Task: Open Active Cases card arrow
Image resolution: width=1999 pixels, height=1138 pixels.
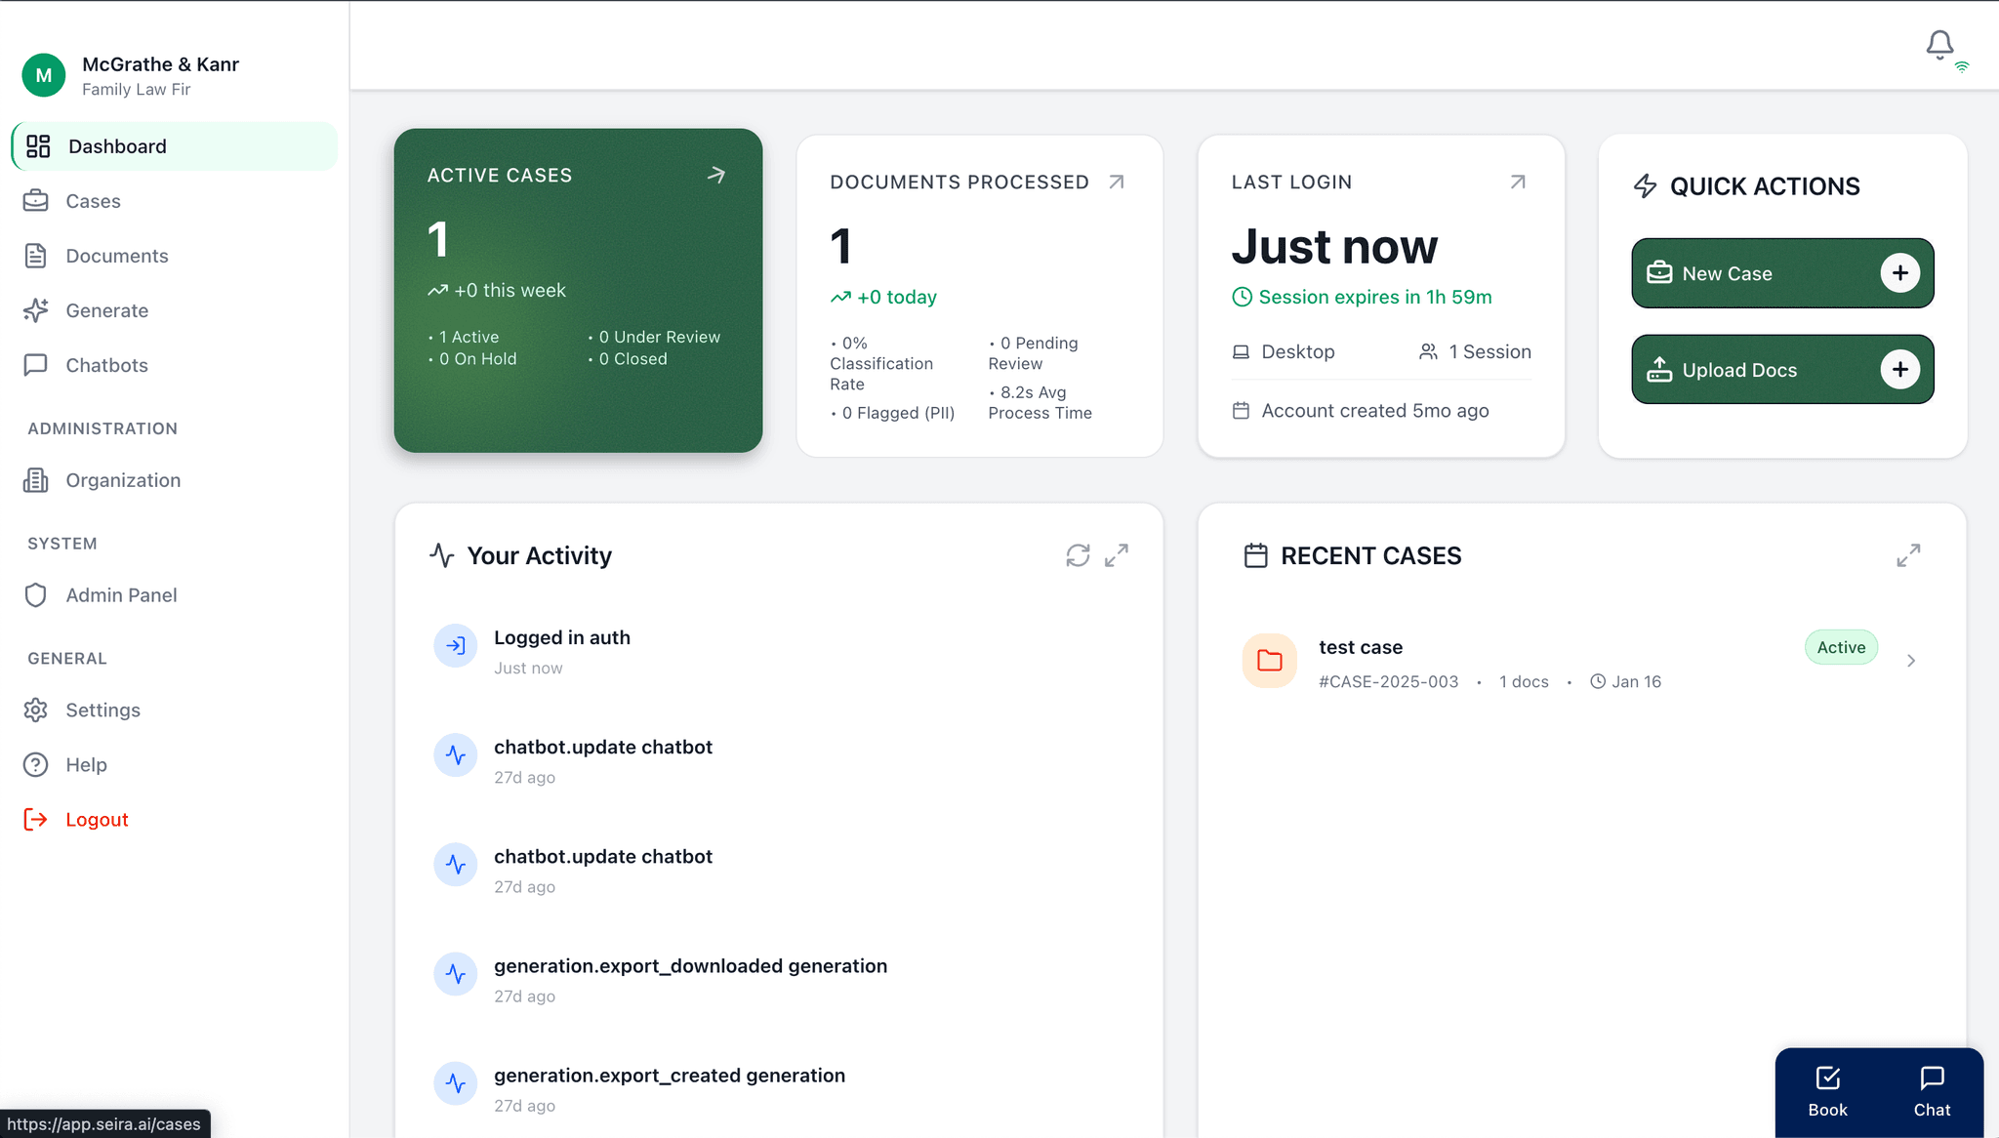Action: [x=716, y=175]
